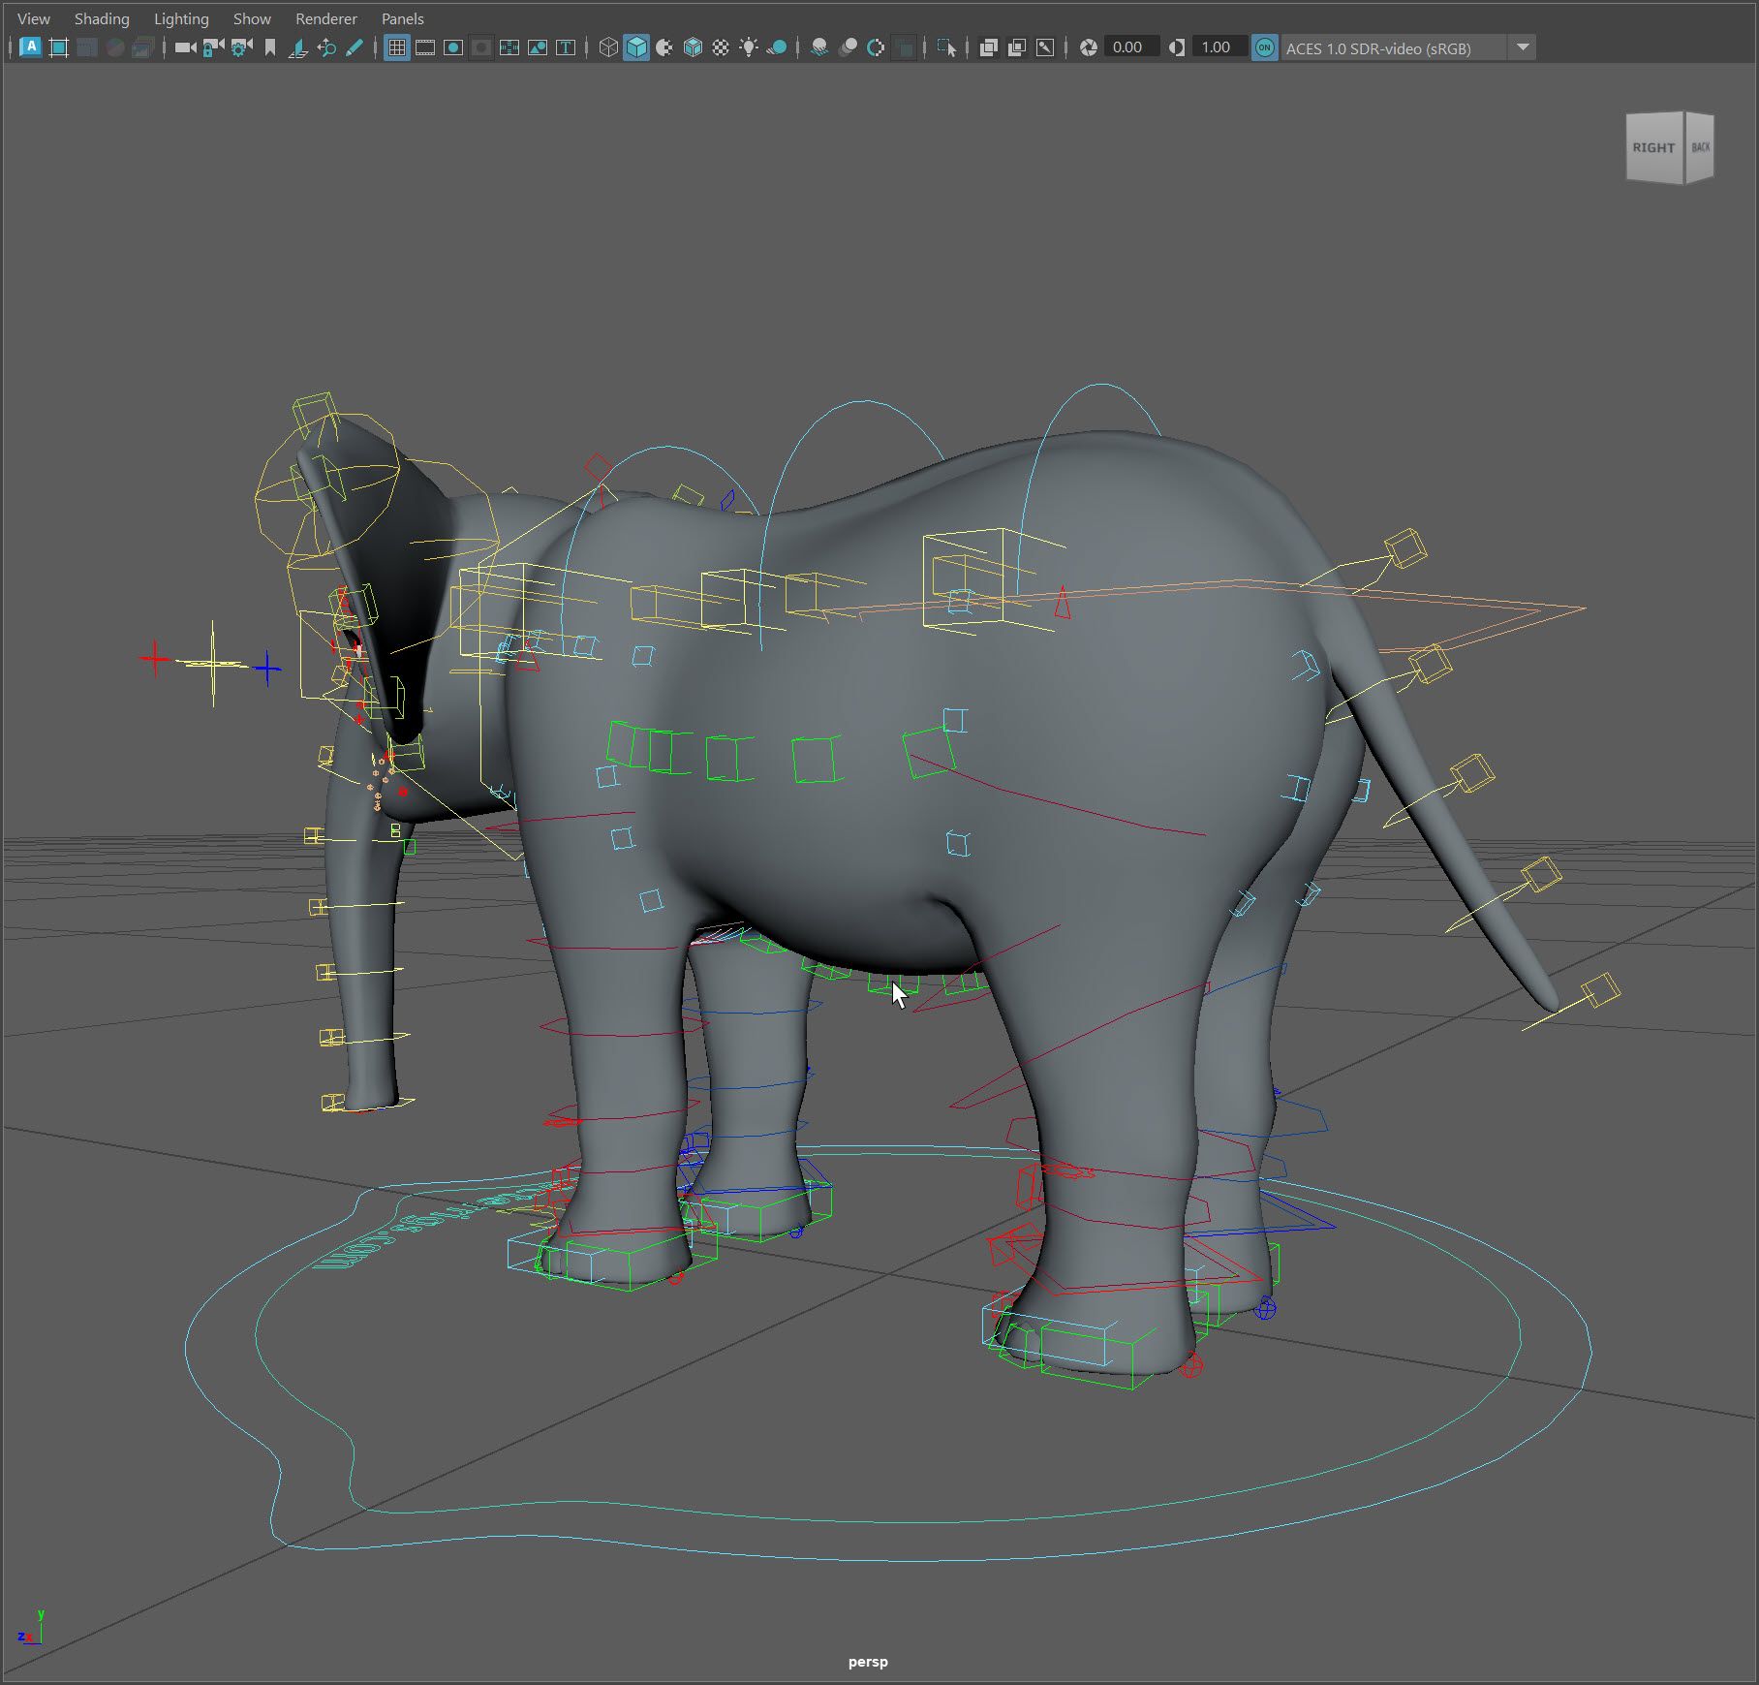Screen dimensions: 1759x1685
Task: Click the Gamma field showing 1.00
Action: (1217, 47)
